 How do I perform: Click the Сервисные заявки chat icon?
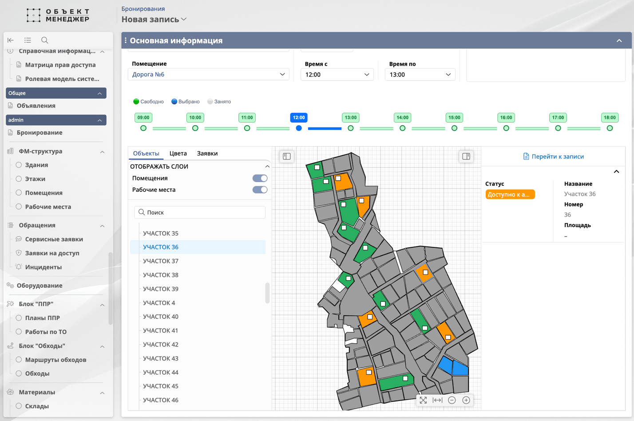click(x=19, y=239)
